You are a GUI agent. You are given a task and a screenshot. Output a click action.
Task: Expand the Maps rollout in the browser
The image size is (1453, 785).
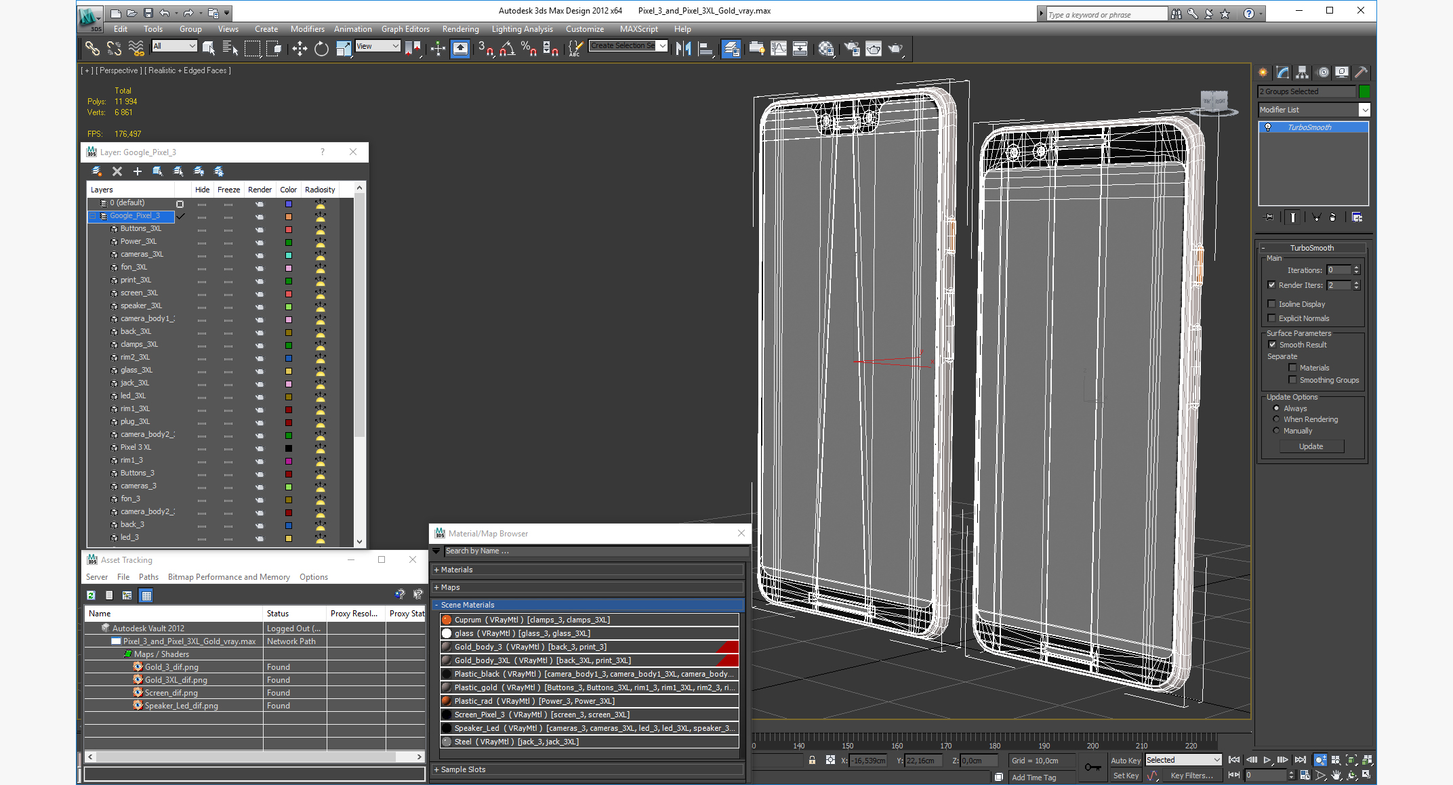(449, 587)
